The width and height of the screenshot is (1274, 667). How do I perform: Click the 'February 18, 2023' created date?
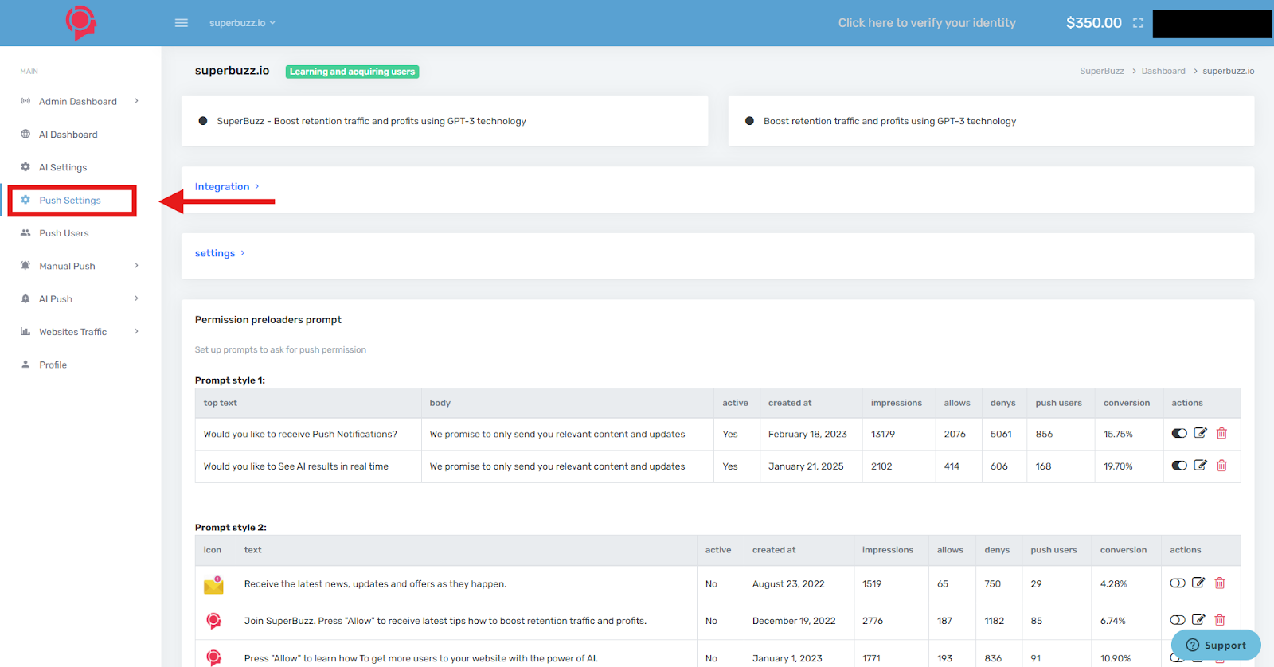click(807, 435)
